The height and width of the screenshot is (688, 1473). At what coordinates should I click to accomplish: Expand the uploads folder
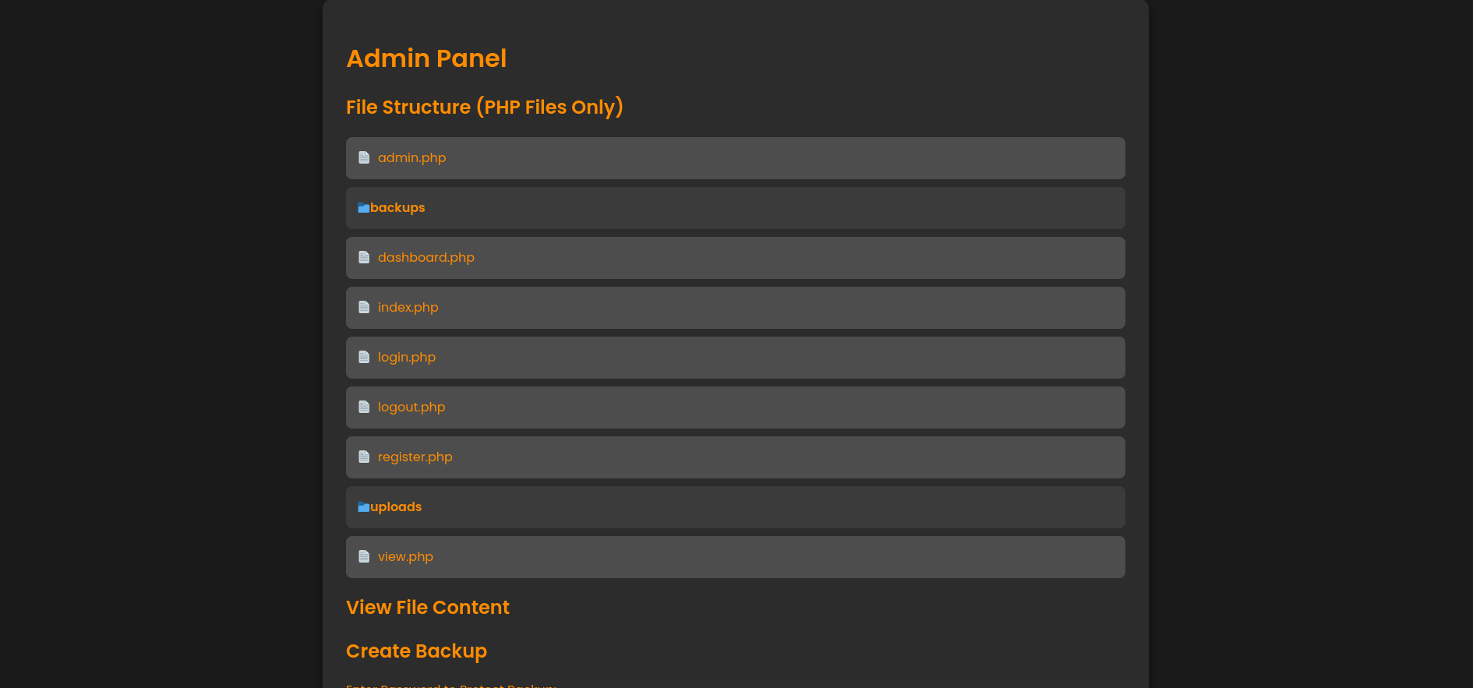pyautogui.click(x=396, y=507)
